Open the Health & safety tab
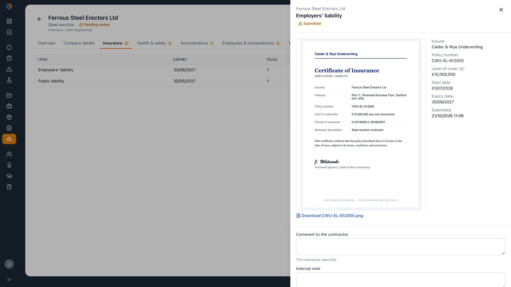The image size is (511, 287). (155, 43)
